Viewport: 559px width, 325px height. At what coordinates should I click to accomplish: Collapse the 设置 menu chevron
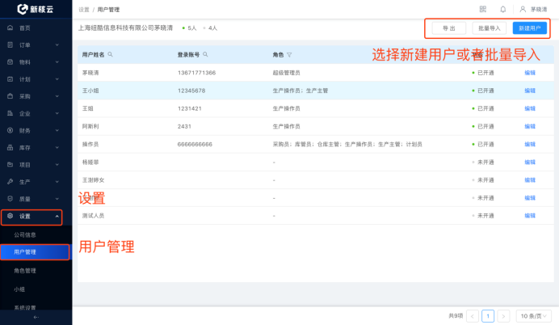[57, 216]
